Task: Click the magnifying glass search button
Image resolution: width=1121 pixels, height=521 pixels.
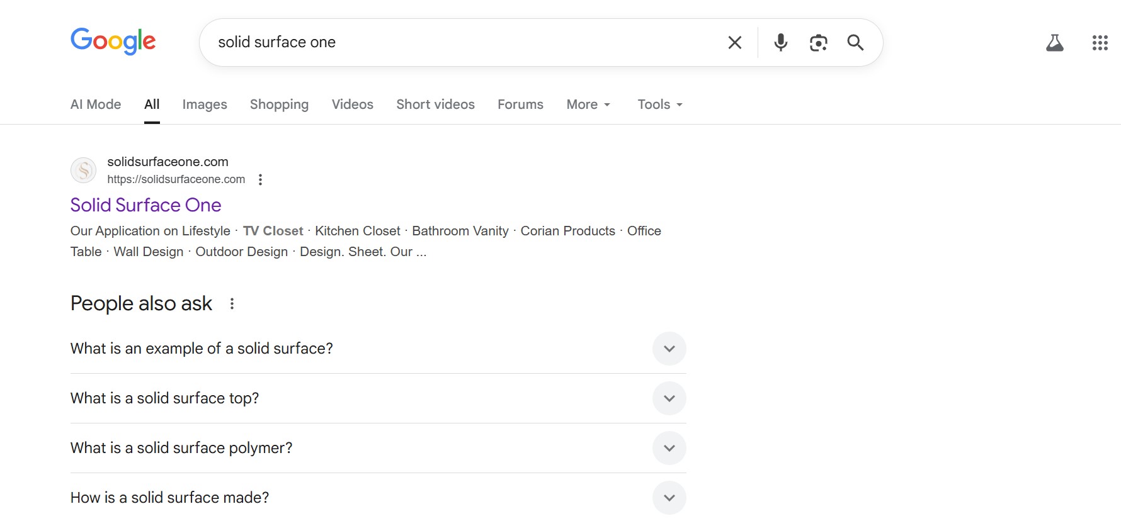Action: pos(855,42)
